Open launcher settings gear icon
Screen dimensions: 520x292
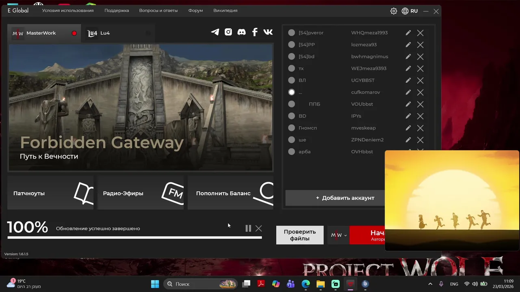(394, 11)
